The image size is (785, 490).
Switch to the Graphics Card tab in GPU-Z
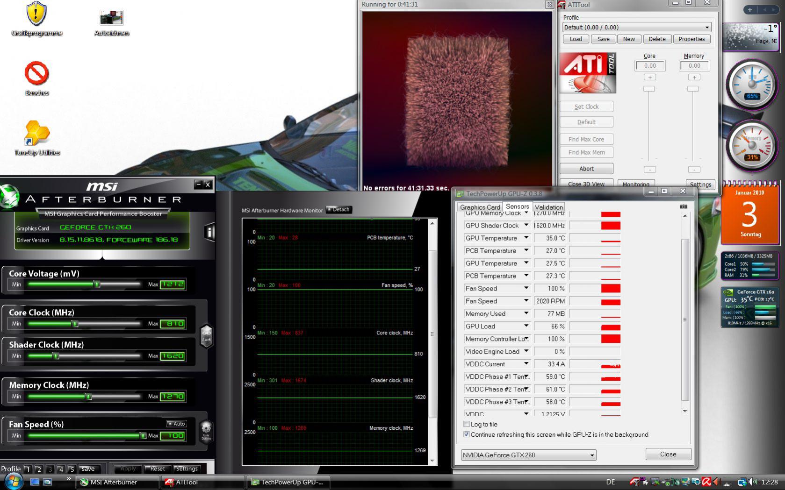click(480, 207)
